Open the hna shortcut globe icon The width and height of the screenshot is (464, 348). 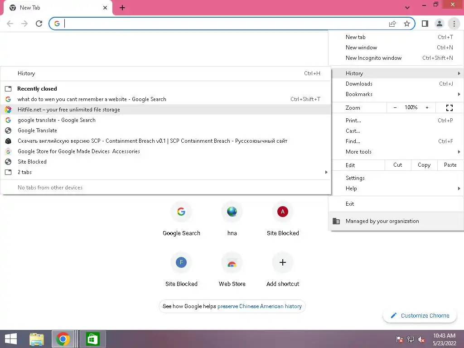coord(232,212)
